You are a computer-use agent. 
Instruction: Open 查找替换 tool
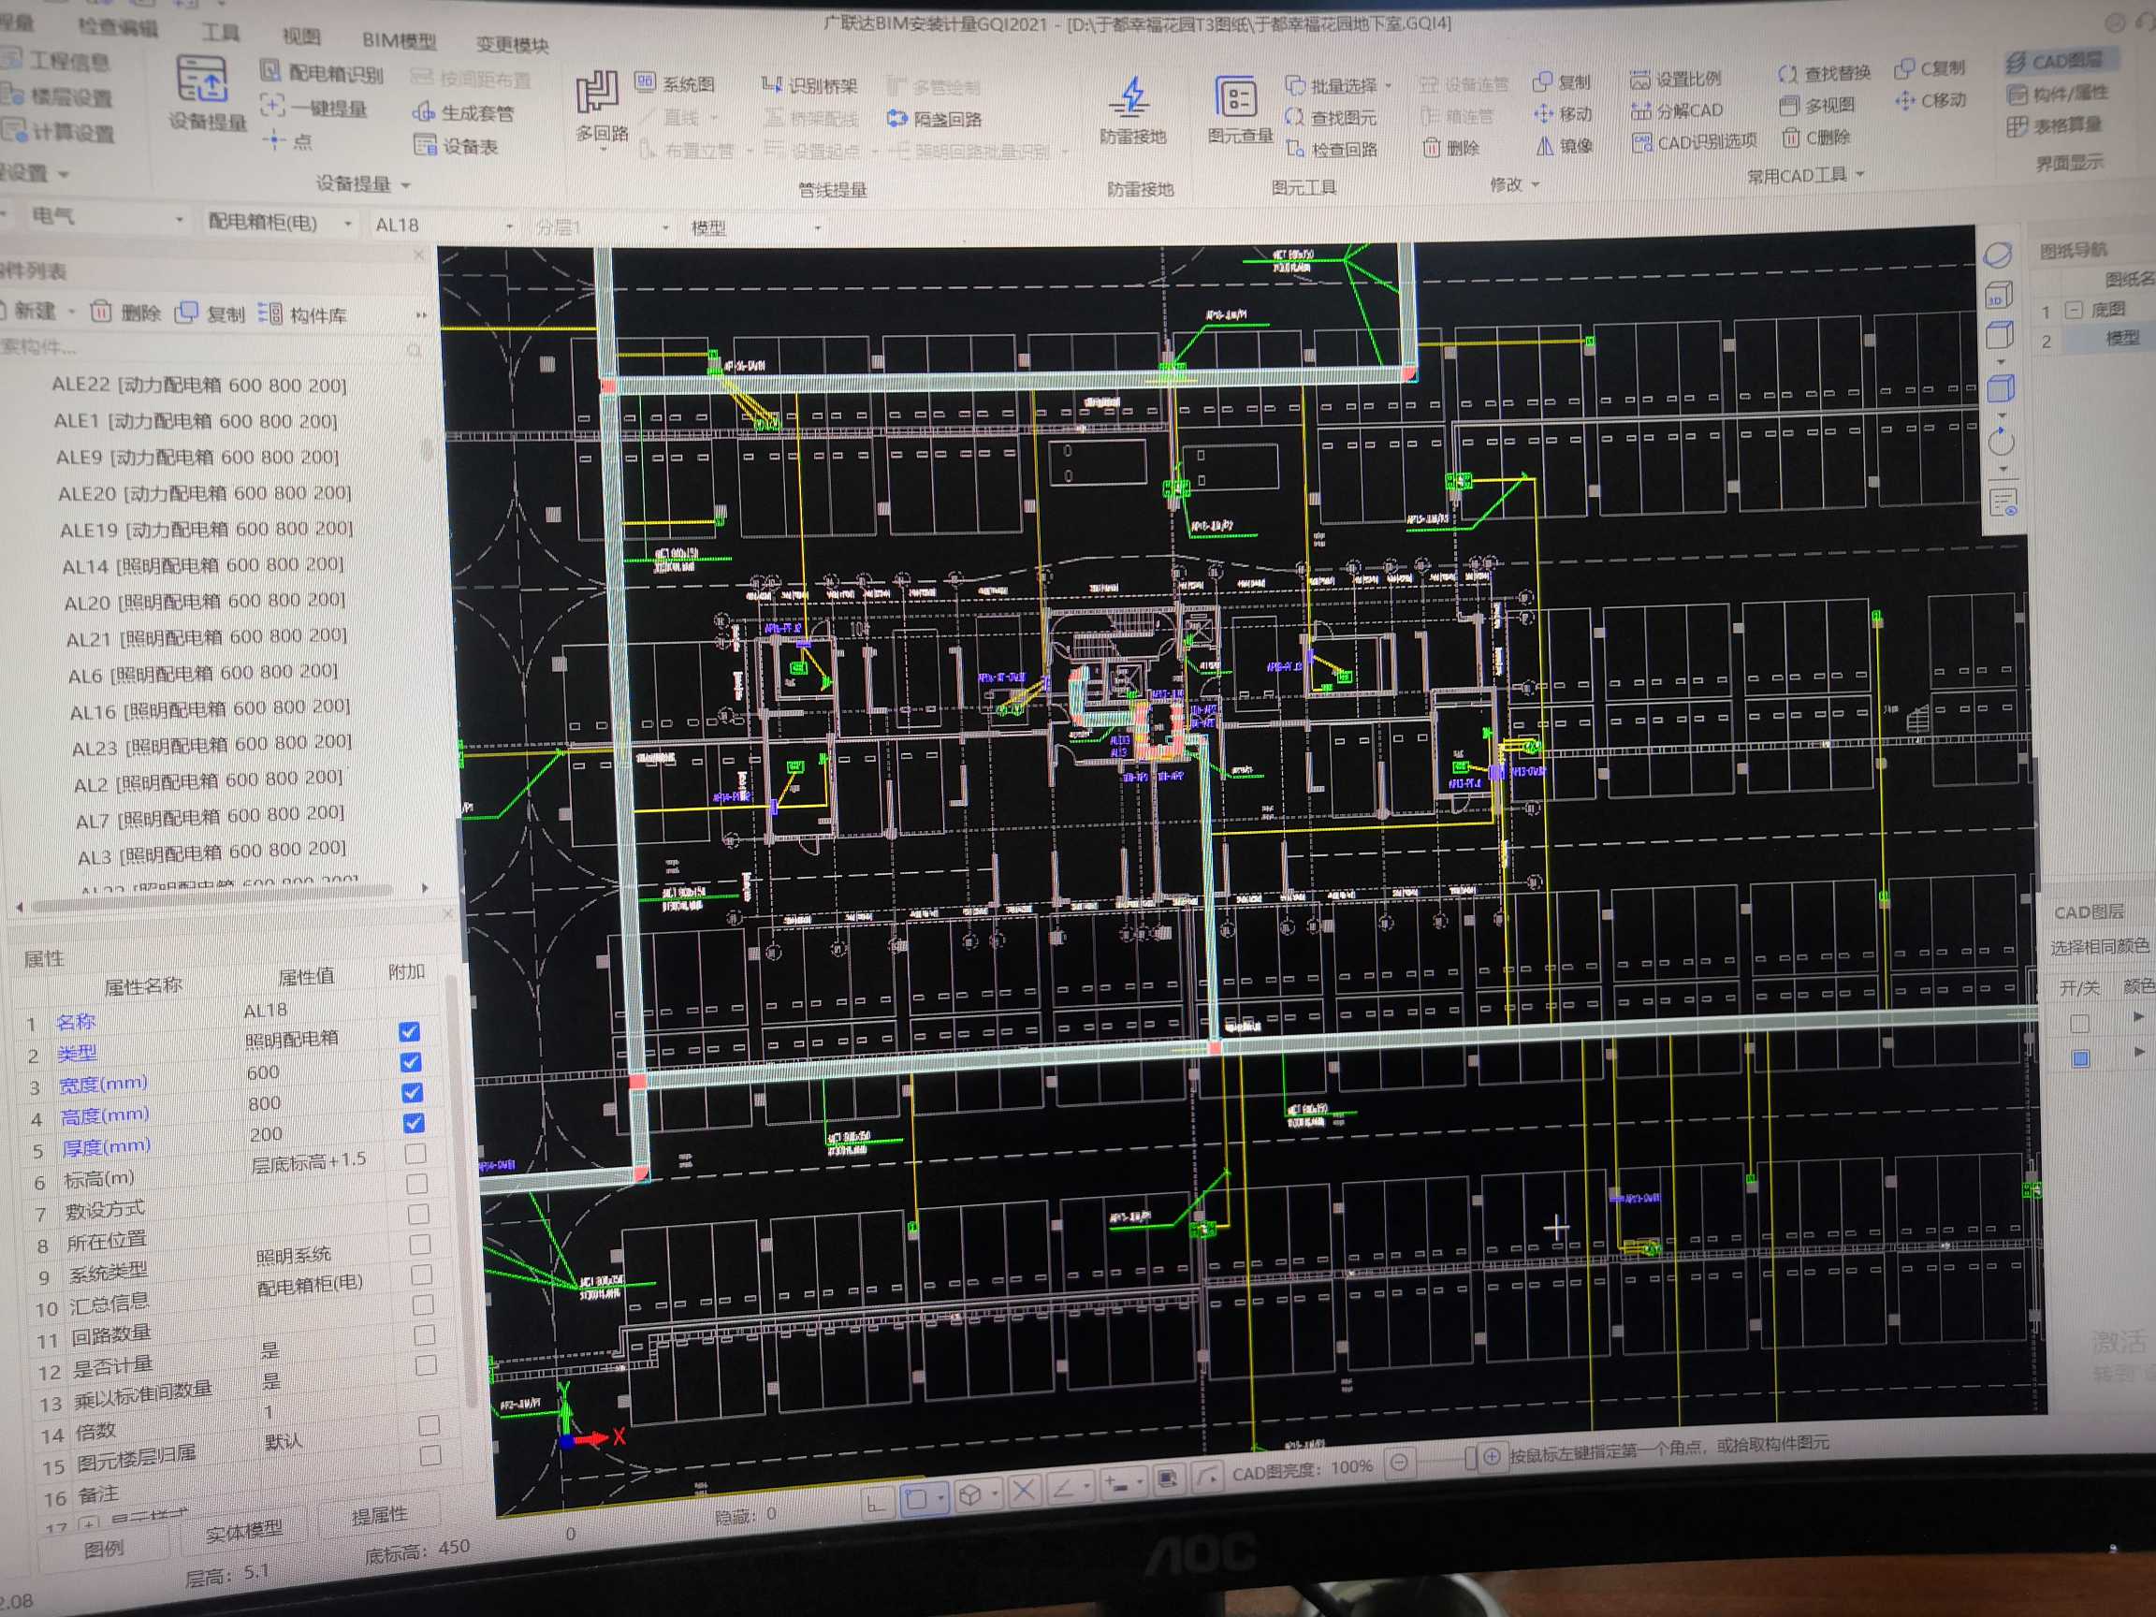click(x=1824, y=73)
